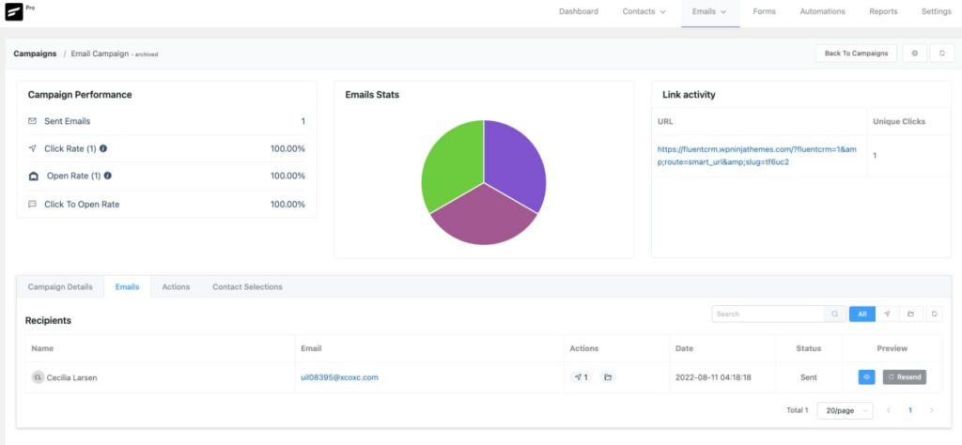
Task: Click the info icon next to Click Rate
Action: pyautogui.click(x=103, y=148)
